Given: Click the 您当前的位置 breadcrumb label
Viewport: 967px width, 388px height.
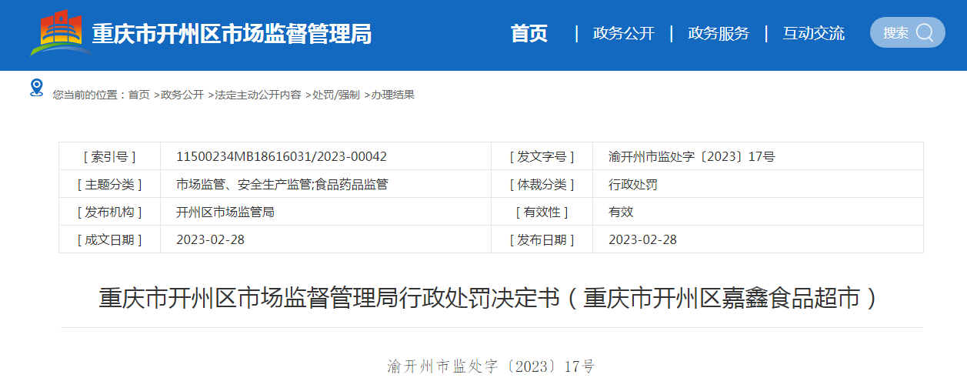Looking at the screenshot, I should click(88, 95).
